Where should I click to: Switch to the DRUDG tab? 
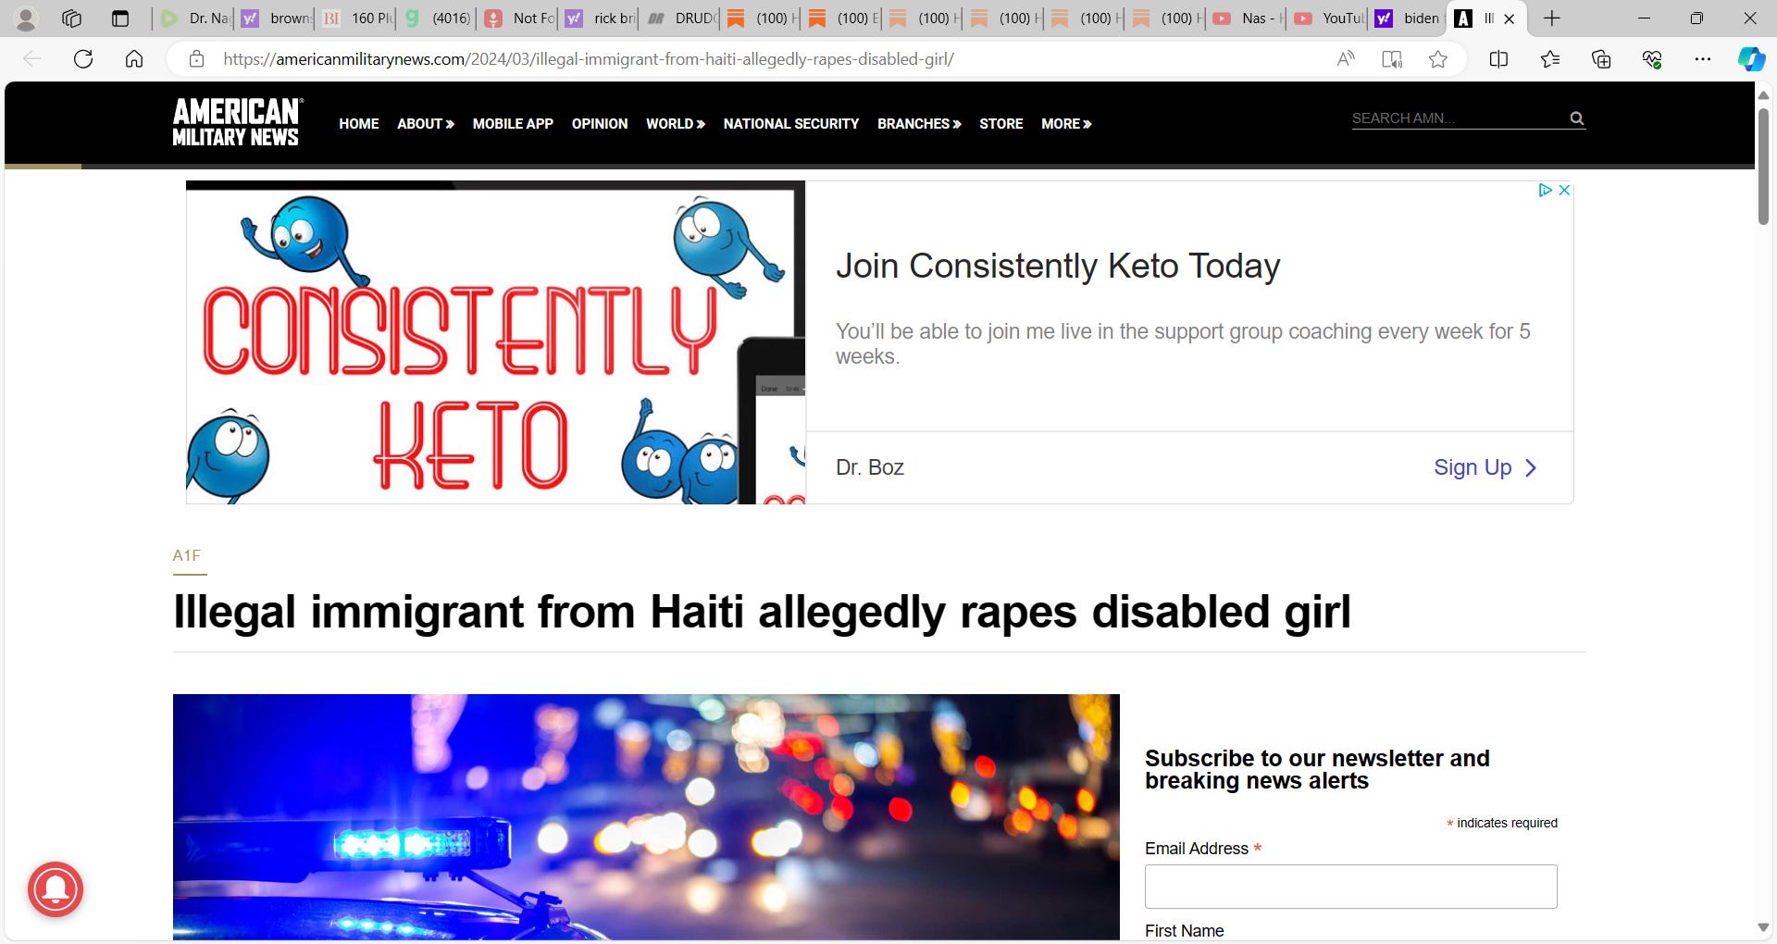tap(680, 19)
